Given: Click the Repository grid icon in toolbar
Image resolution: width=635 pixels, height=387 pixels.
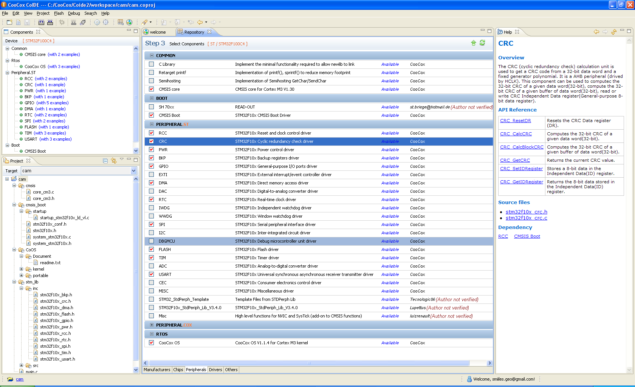Looking at the screenshot, I should [121, 22].
